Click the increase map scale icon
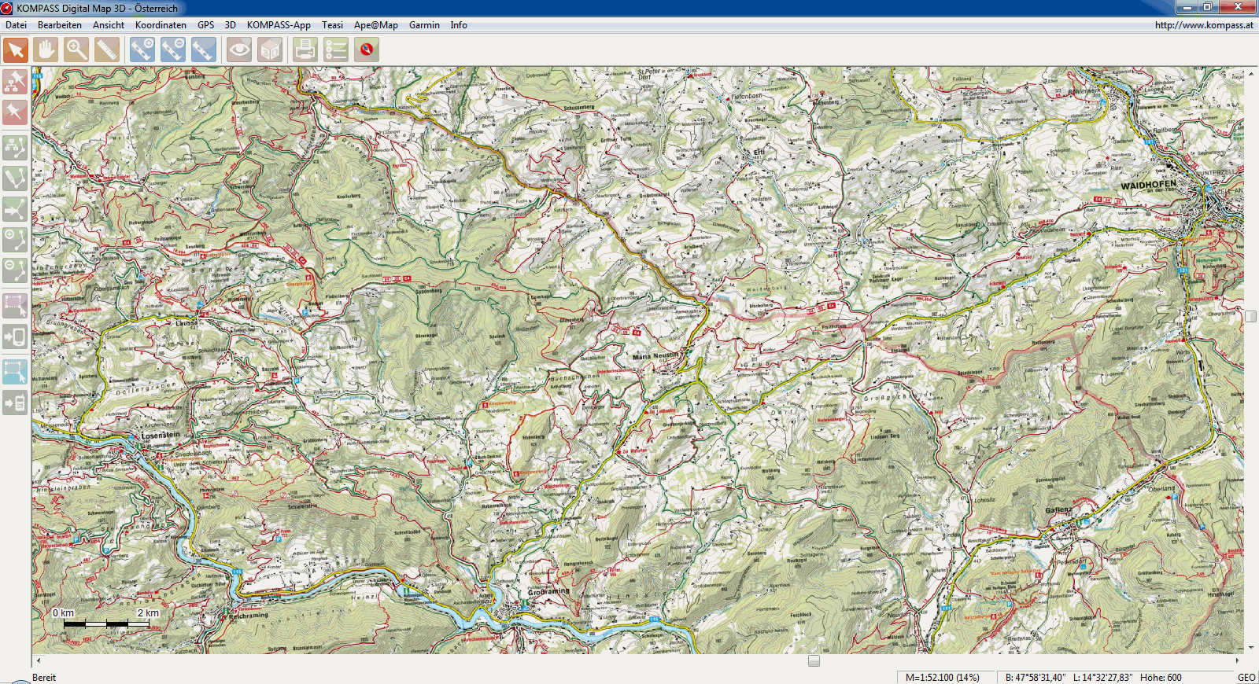Screen dimensions: 1259x684 point(142,50)
